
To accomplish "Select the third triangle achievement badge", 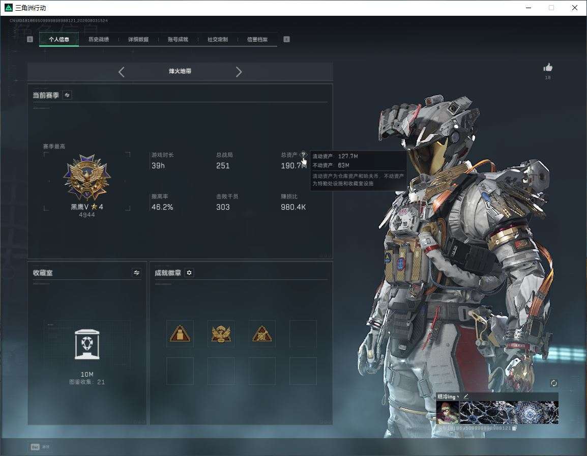I will click(x=262, y=333).
